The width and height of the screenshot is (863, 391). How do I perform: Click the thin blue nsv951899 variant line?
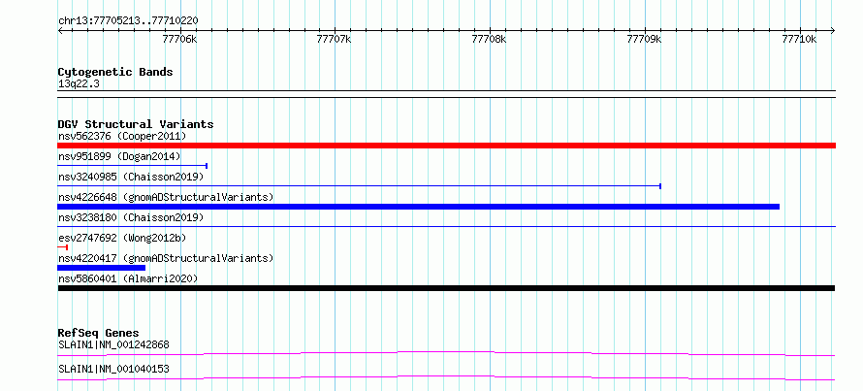tap(132, 165)
